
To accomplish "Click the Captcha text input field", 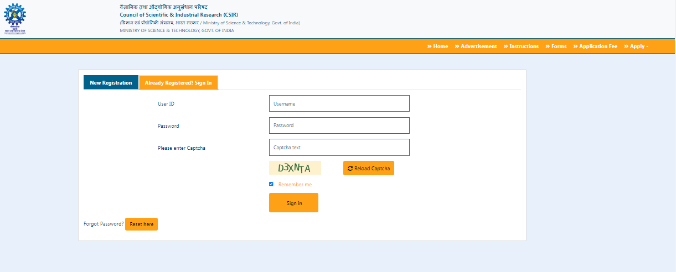I will (339, 148).
